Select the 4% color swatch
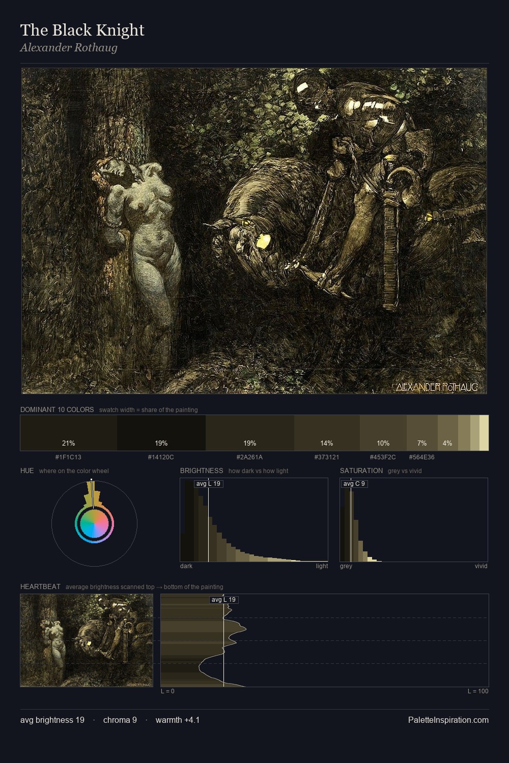509x763 pixels. (x=448, y=433)
